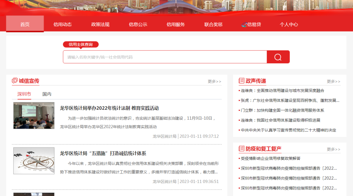Open the 信用动态 menu
The image size is (353, 196).
62,24
